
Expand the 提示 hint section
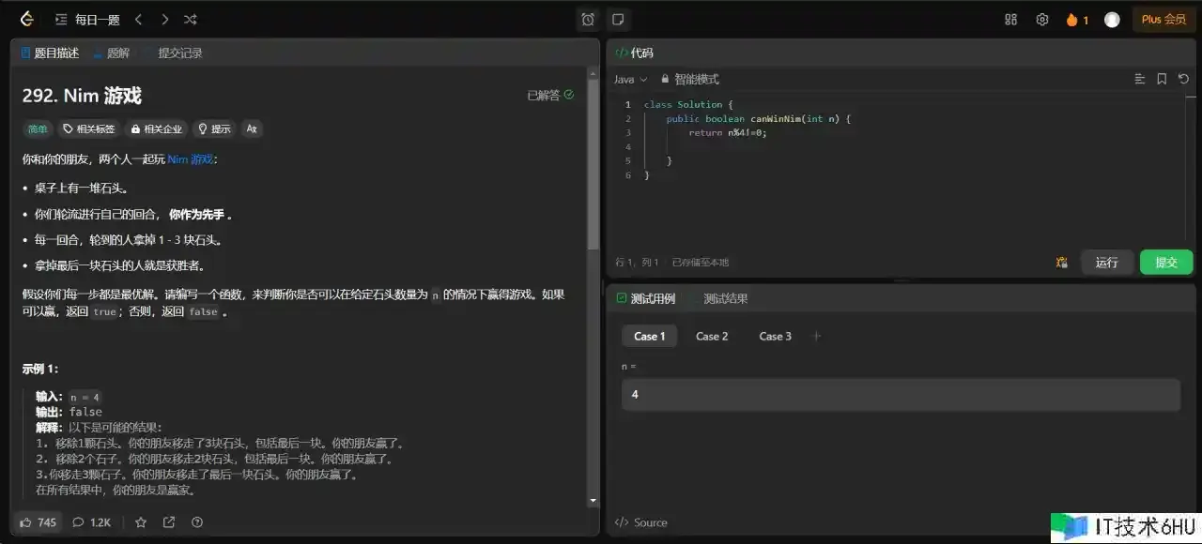[x=213, y=128]
